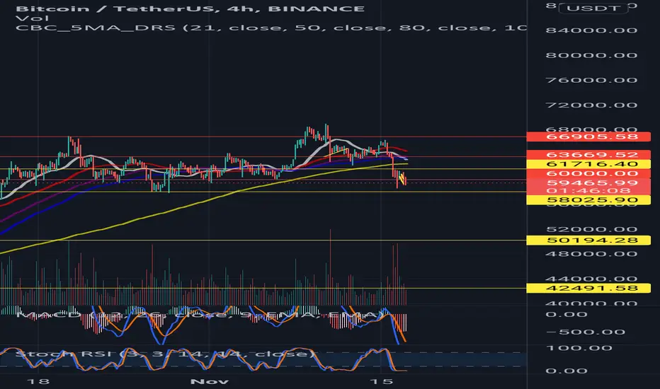Click the 58025.90 yellow price label
Viewport: 660px width, 389px height.
(588, 200)
